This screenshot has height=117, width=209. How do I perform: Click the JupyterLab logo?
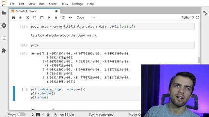[x=4, y=3]
